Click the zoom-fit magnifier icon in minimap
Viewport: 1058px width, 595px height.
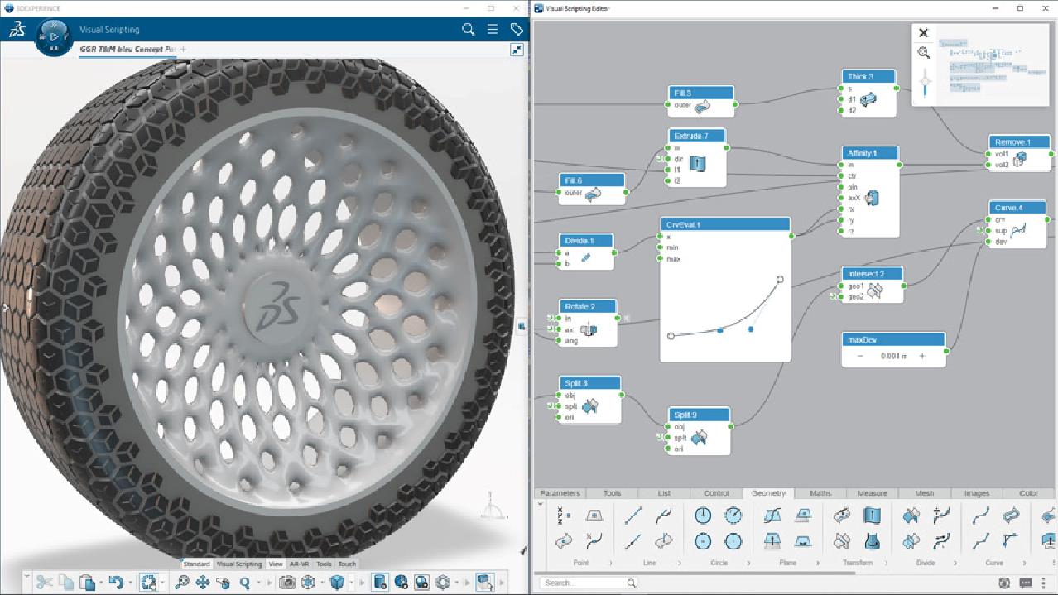924,53
